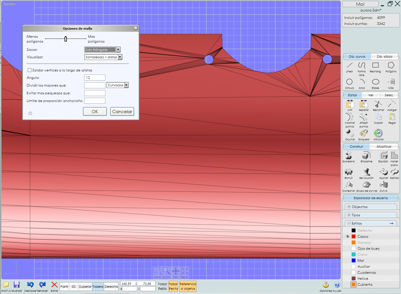This screenshot has width=401, height=294.
Task: Toggle Referencia a objetos snap
Action: coord(188,286)
